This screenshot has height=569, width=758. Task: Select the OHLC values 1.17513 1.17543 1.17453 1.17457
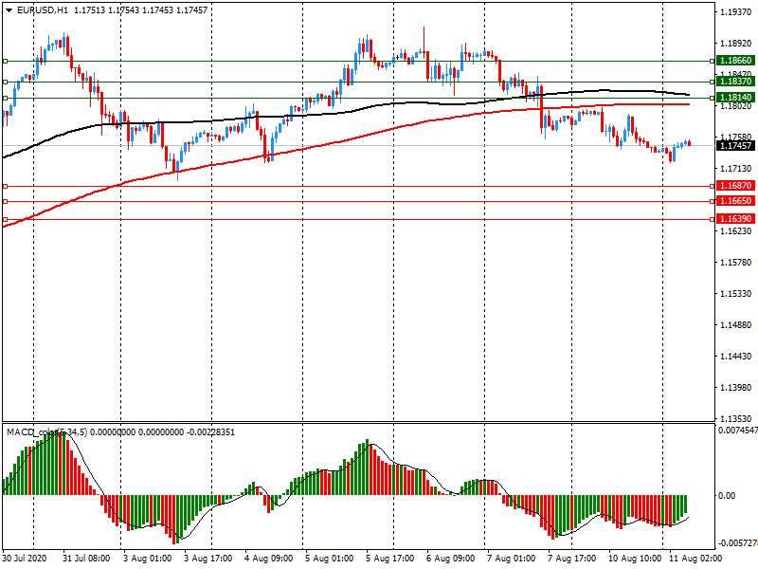[140, 10]
